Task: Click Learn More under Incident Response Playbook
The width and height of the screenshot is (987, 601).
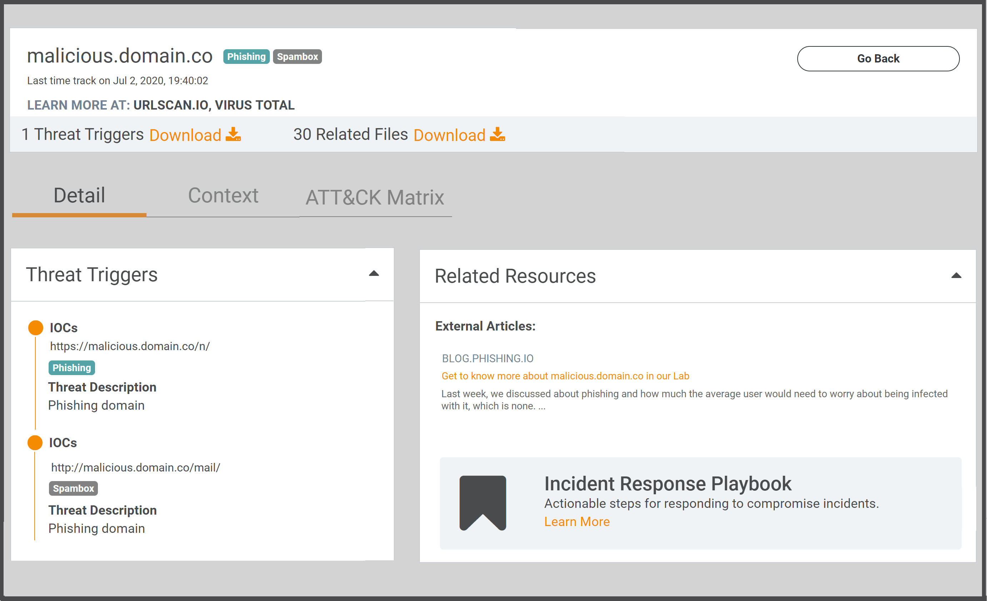Action: [576, 521]
